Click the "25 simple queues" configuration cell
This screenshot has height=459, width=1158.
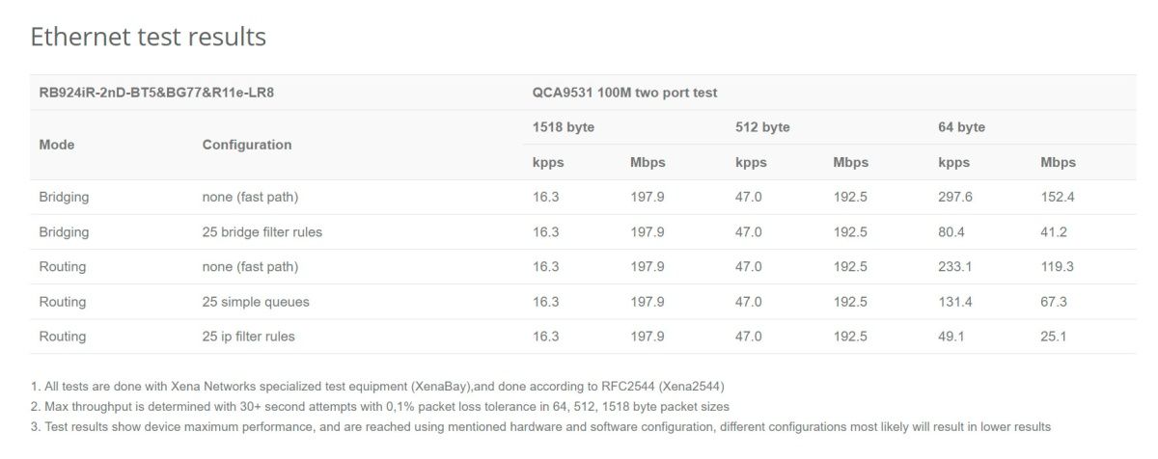tap(256, 302)
